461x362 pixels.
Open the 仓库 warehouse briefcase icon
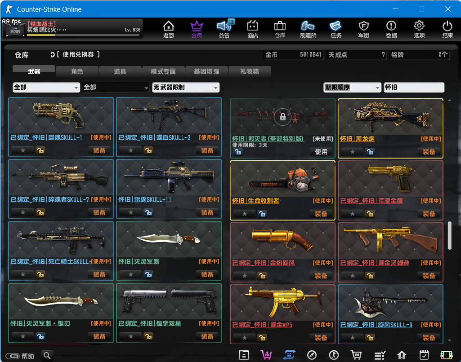[280, 29]
